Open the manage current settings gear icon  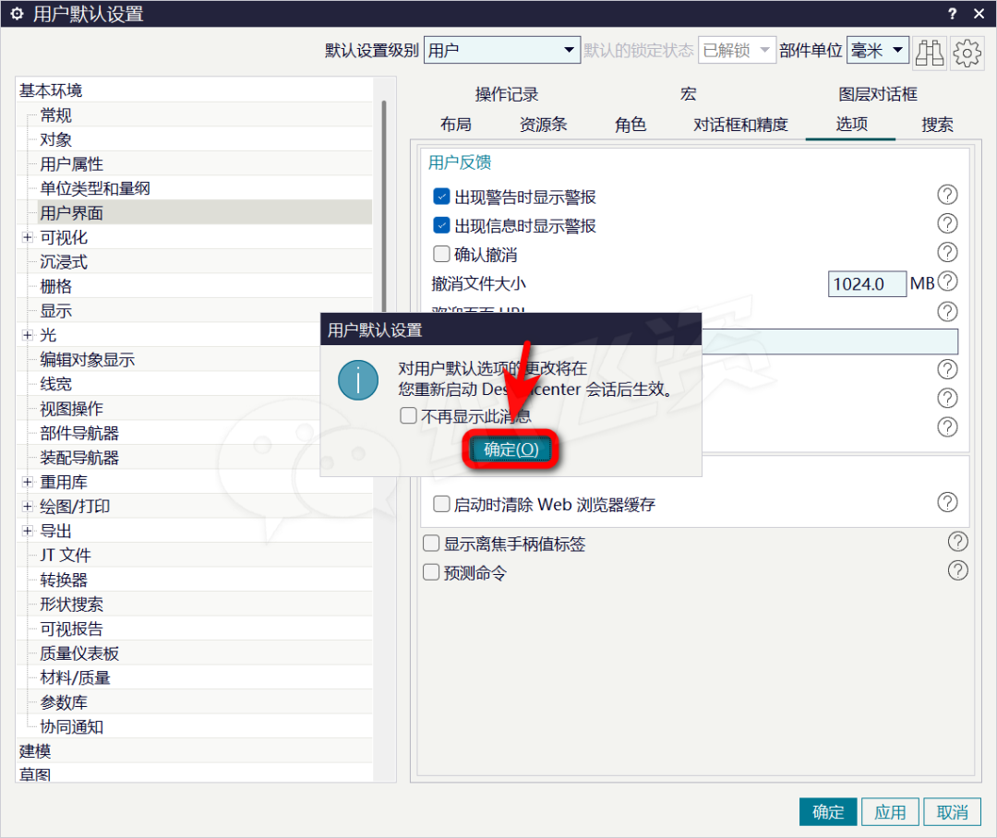967,53
